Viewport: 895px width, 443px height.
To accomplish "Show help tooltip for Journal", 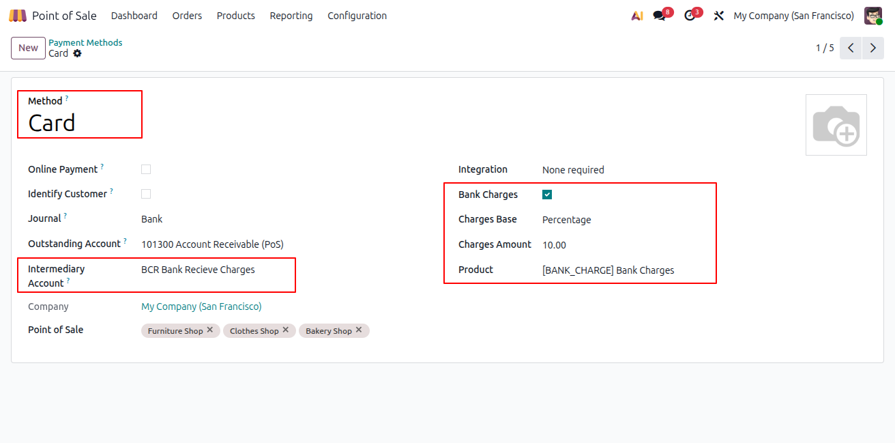I will click(x=66, y=216).
